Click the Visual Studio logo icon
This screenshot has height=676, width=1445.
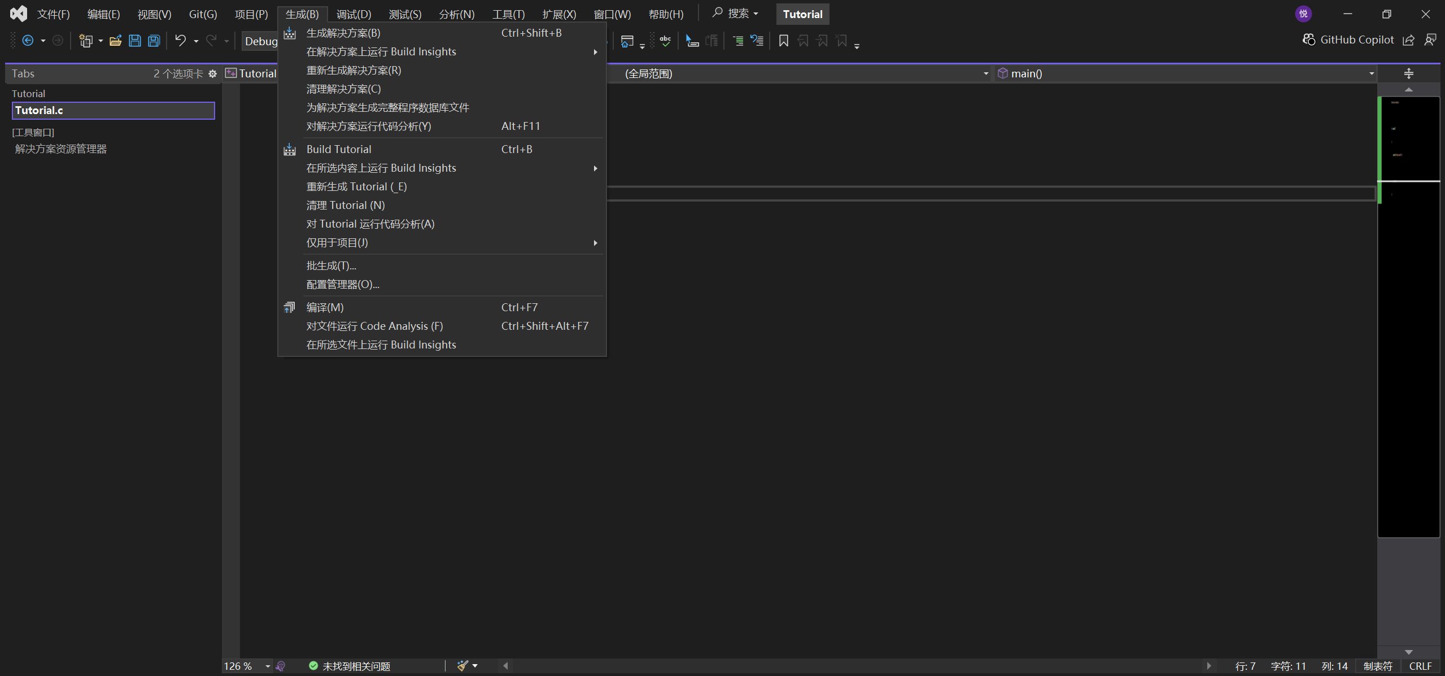point(19,14)
